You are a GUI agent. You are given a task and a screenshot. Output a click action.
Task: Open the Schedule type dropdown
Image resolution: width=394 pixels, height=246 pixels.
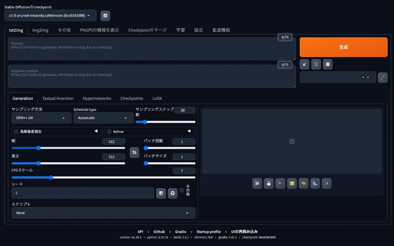coord(103,118)
